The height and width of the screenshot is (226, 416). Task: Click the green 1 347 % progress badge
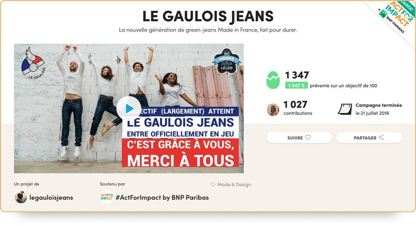(296, 85)
